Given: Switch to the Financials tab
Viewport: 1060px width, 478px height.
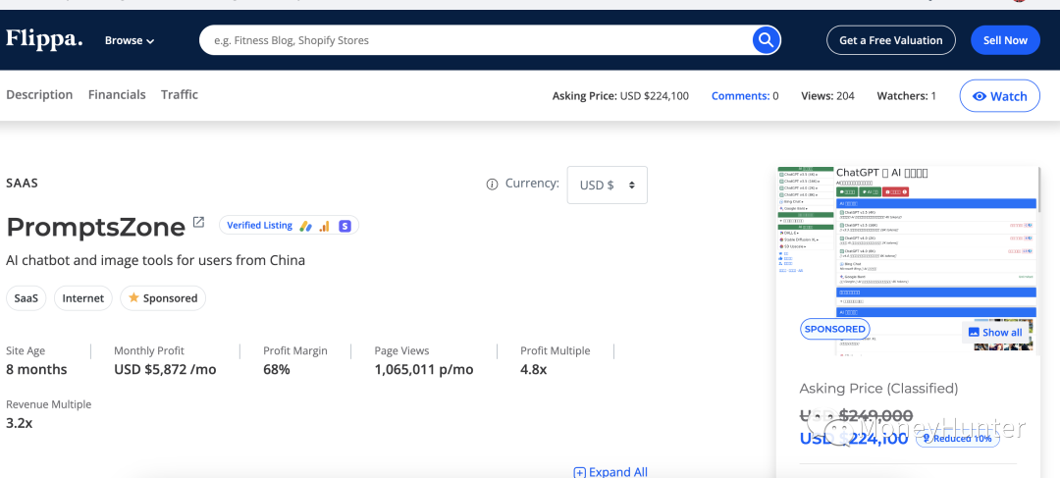Looking at the screenshot, I should click(x=117, y=95).
